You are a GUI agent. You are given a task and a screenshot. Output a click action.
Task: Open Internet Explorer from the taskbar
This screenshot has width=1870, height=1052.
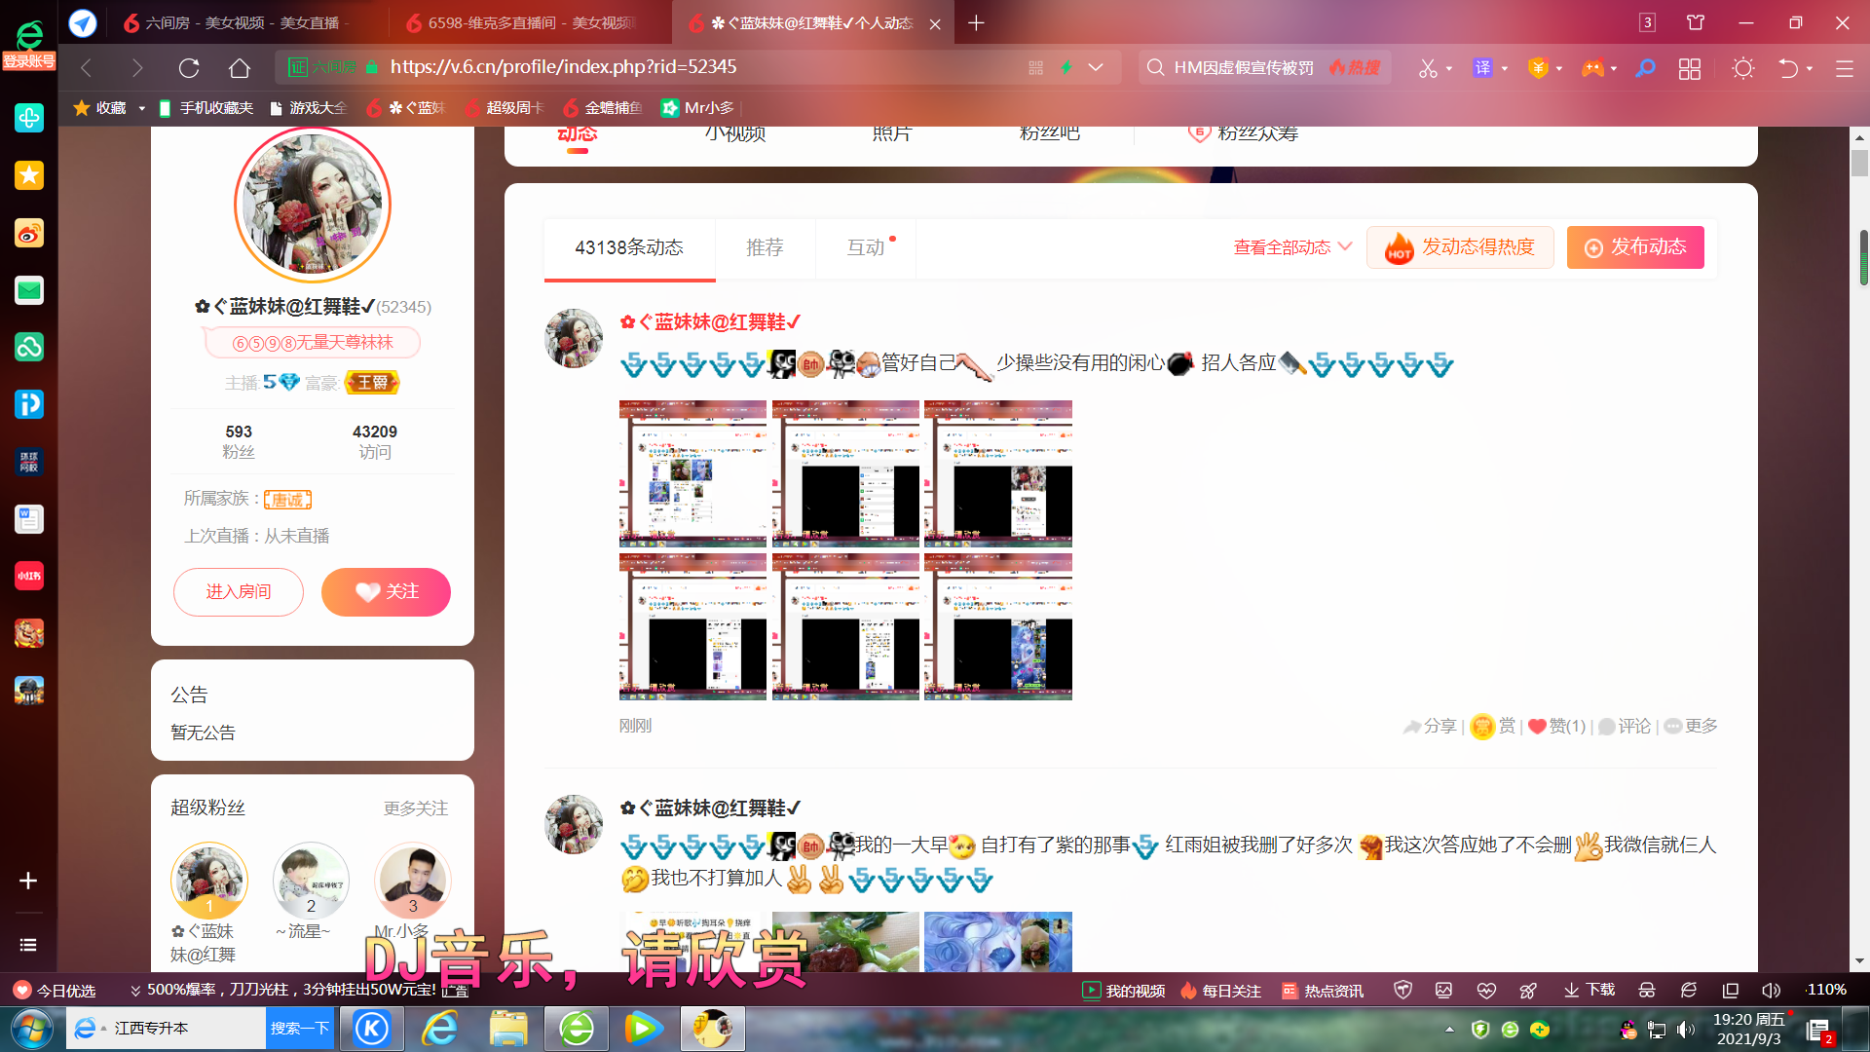tap(440, 1029)
